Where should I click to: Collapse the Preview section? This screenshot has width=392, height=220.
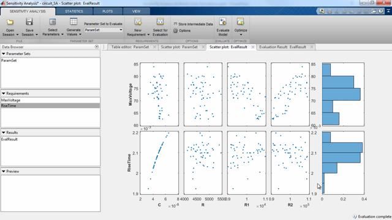(4, 171)
